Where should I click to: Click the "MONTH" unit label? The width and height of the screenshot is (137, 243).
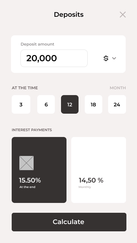[x=118, y=88]
